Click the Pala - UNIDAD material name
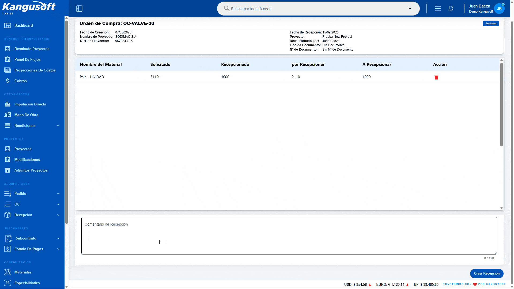The width and height of the screenshot is (514, 289). click(x=92, y=77)
